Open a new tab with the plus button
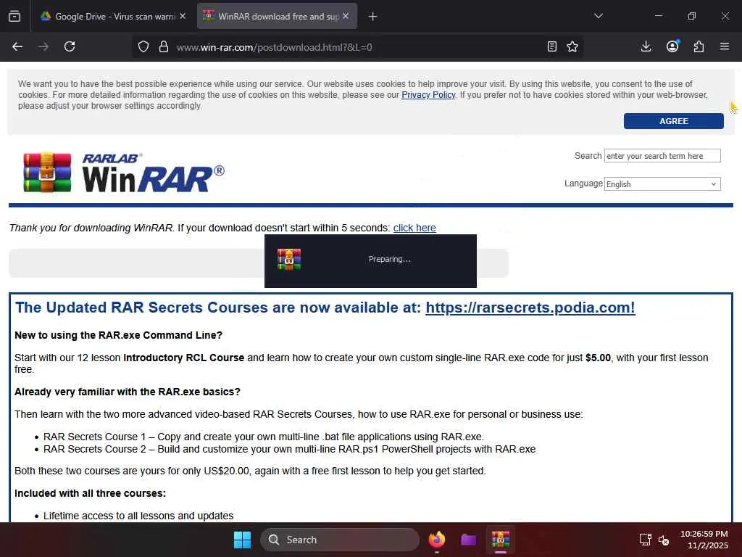This screenshot has height=557, width=742. 373,17
